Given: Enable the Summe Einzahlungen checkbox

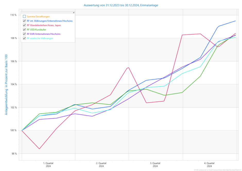Looking at the screenshot, I should pyautogui.click(x=24, y=16).
